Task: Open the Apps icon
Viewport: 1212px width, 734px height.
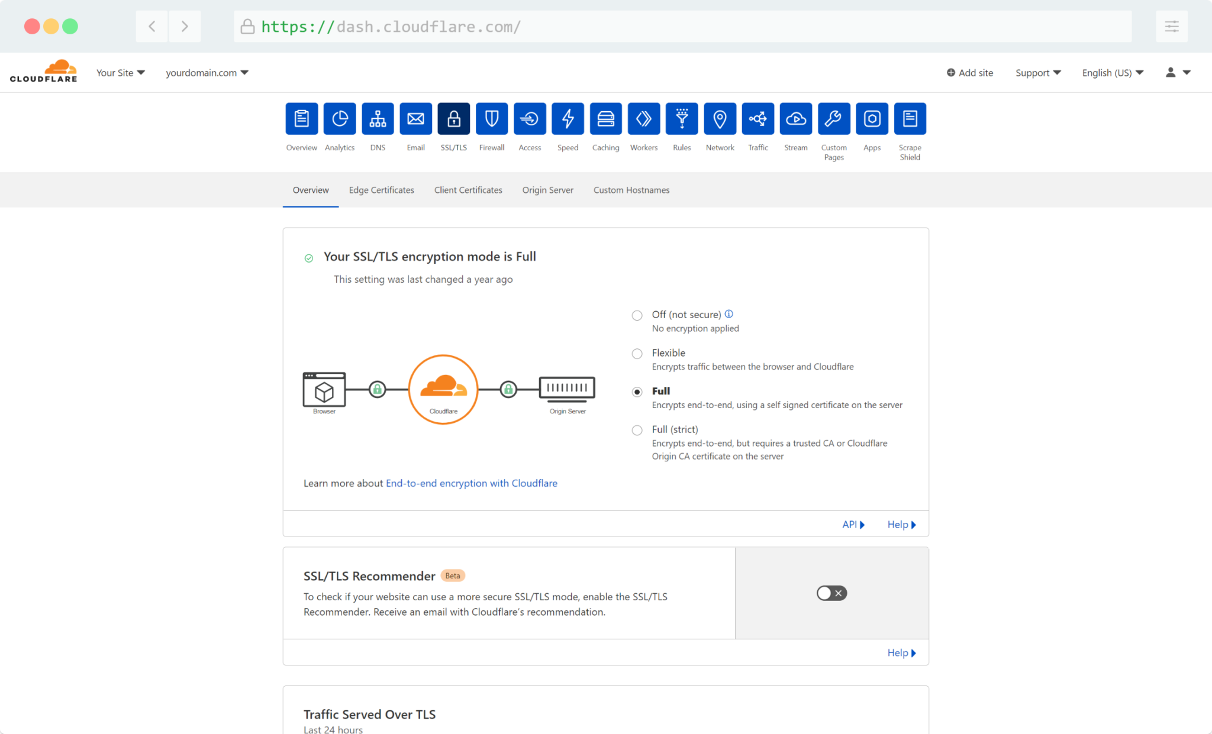Action: point(872,119)
